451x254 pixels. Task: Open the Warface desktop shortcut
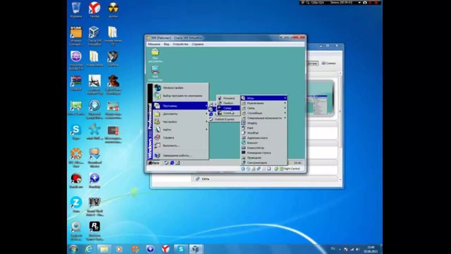click(x=113, y=59)
